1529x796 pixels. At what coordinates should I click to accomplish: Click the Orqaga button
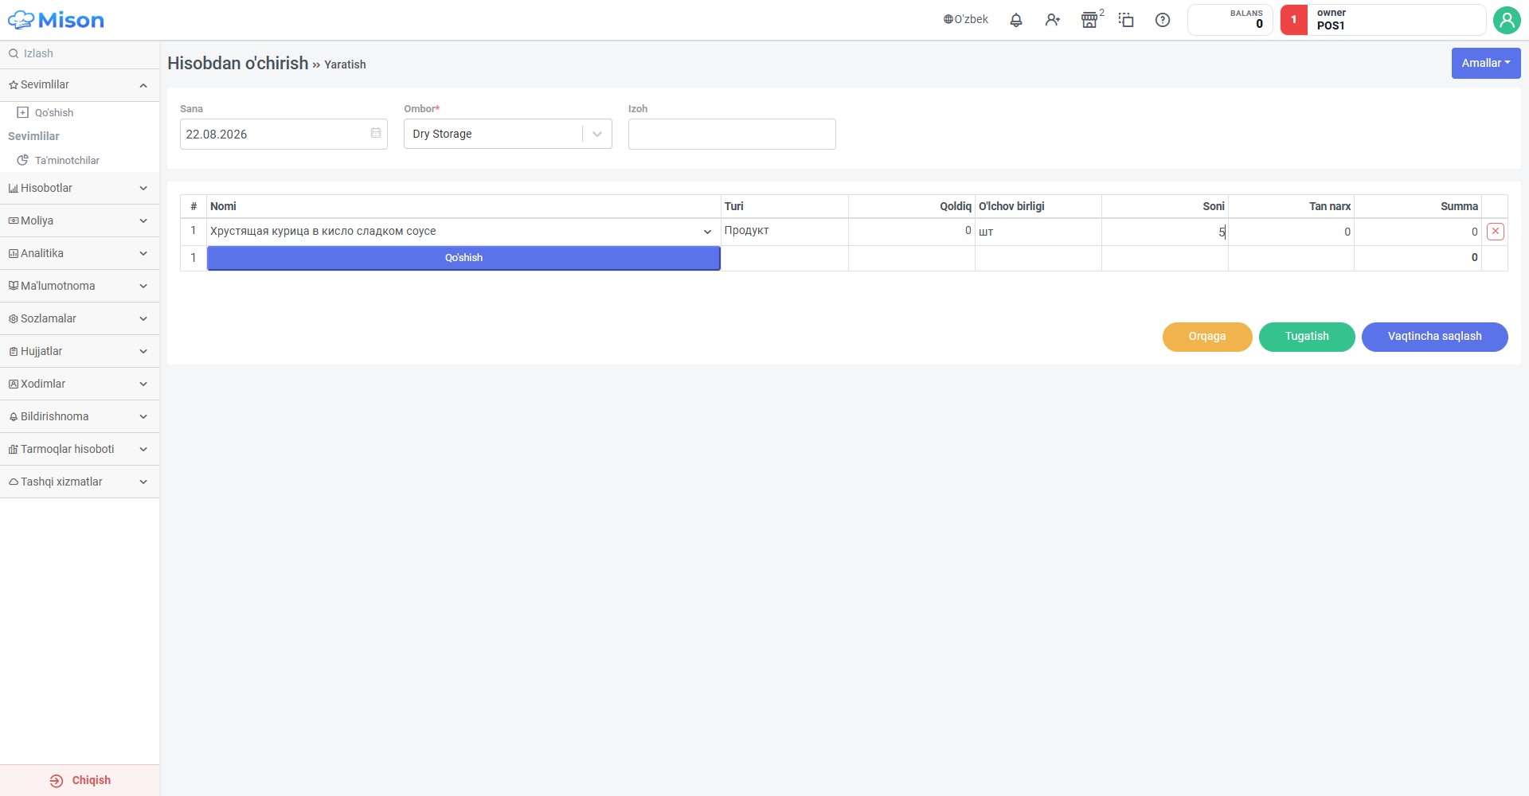tap(1207, 337)
